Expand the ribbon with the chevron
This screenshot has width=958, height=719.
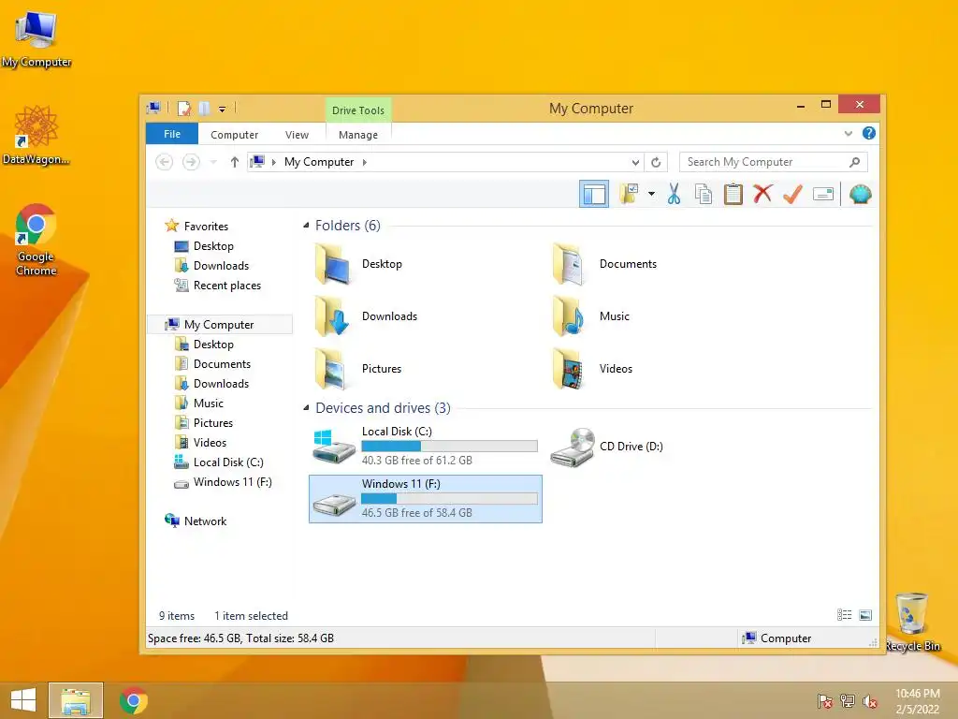[848, 133]
